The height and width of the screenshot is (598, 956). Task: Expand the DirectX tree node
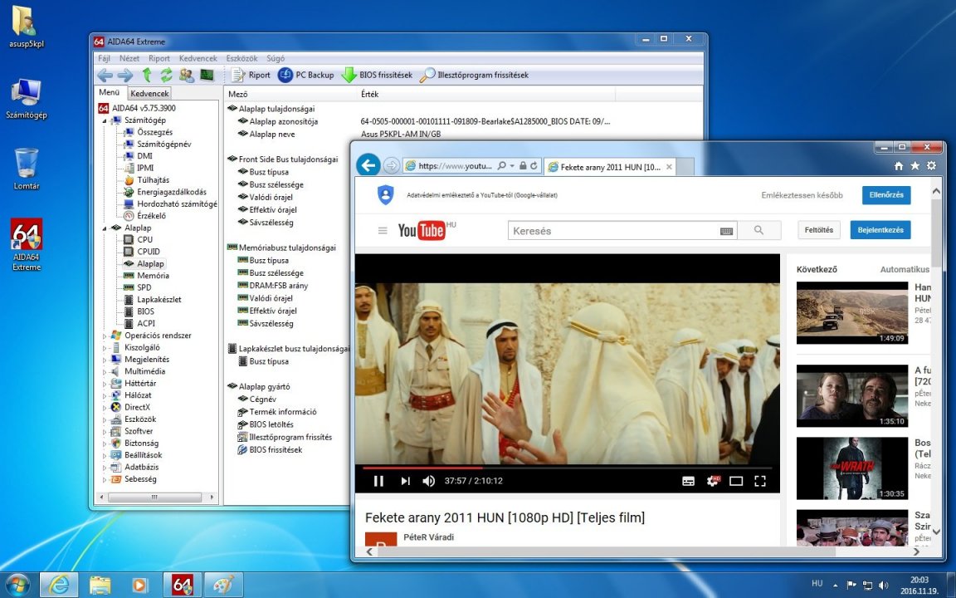(105, 408)
